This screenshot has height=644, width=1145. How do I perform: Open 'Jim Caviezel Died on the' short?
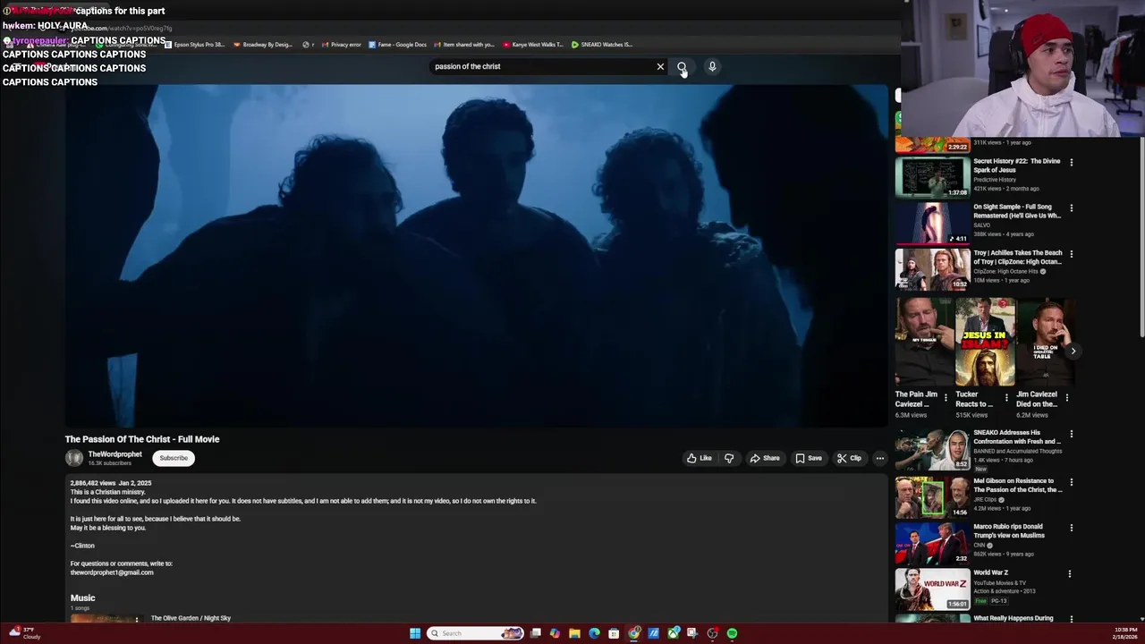(x=1045, y=342)
